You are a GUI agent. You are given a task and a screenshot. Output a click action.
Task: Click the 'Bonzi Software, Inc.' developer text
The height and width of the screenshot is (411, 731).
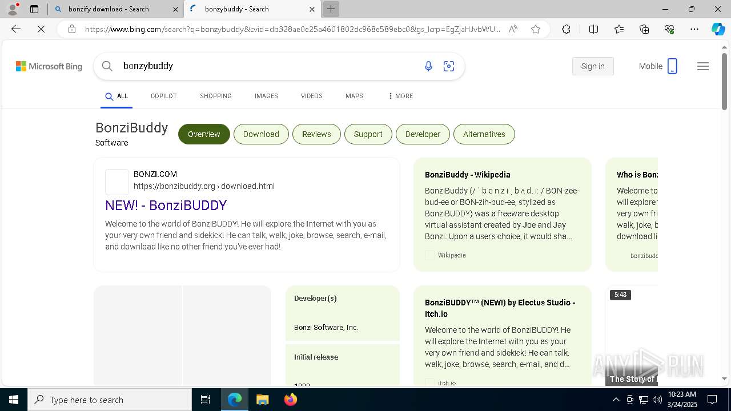(326, 328)
